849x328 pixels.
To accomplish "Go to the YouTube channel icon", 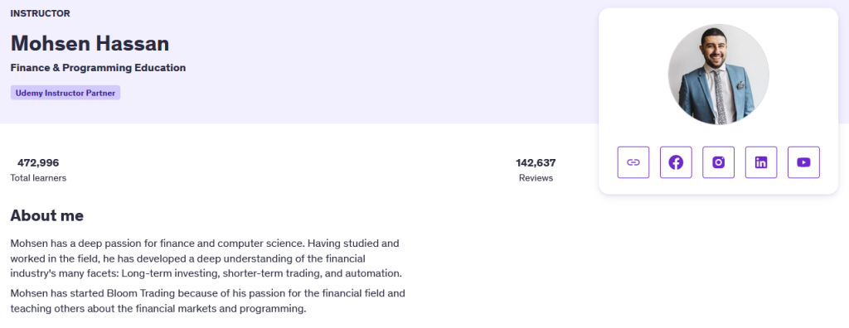I will pyautogui.click(x=803, y=162).
